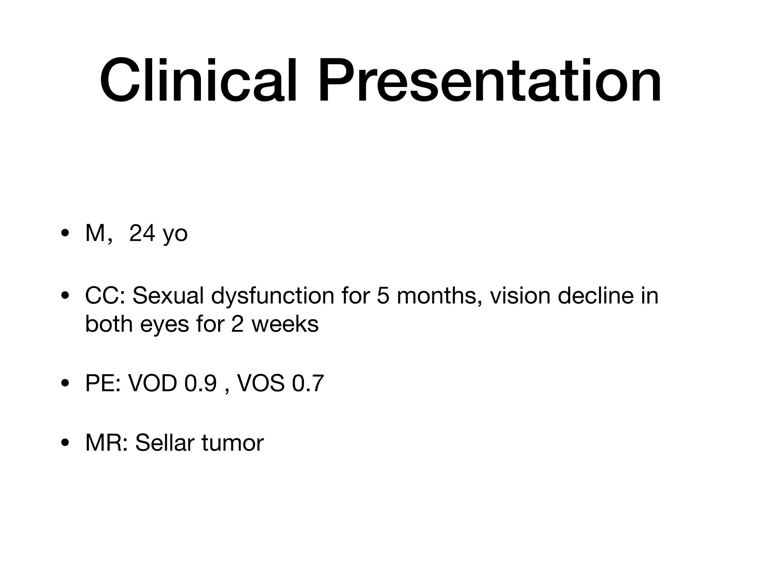
Task: Click the "2 weeks" duration text
Action: coord(275,324)
